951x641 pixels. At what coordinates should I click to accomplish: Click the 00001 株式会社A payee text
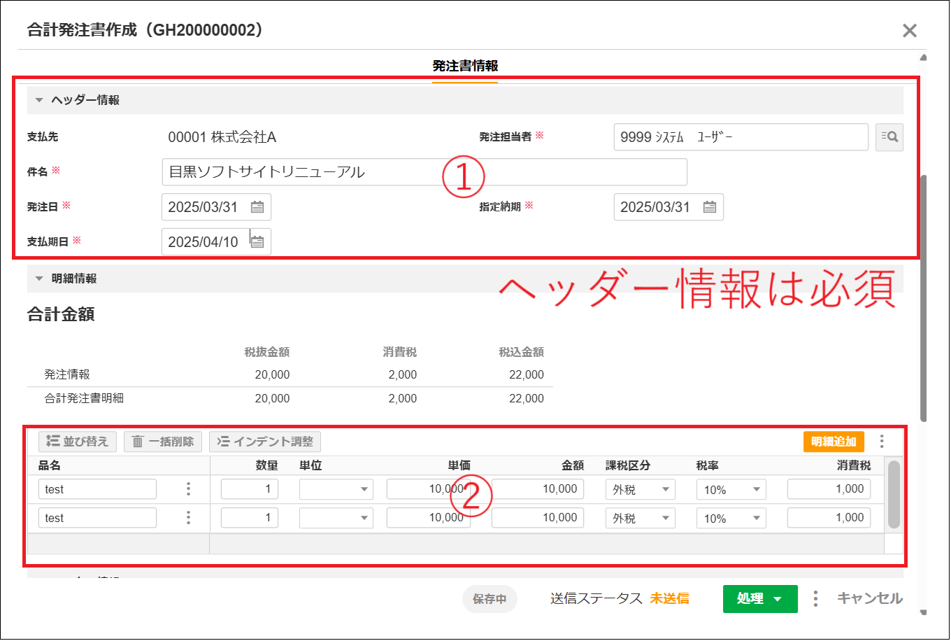(222, 137)
